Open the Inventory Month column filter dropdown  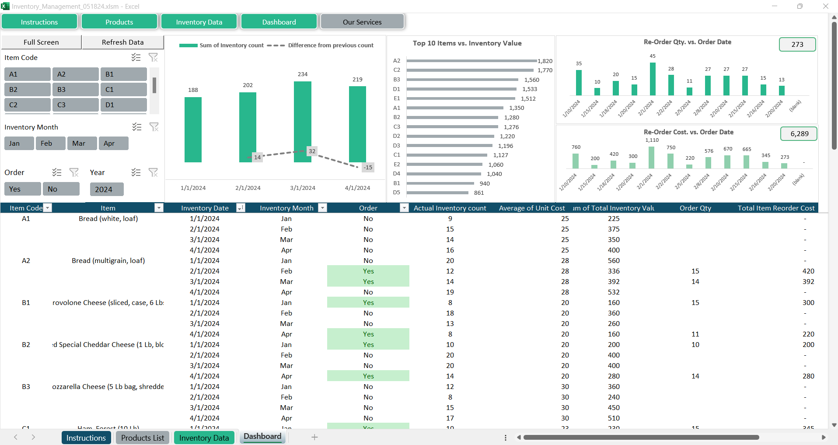point(322,208)
